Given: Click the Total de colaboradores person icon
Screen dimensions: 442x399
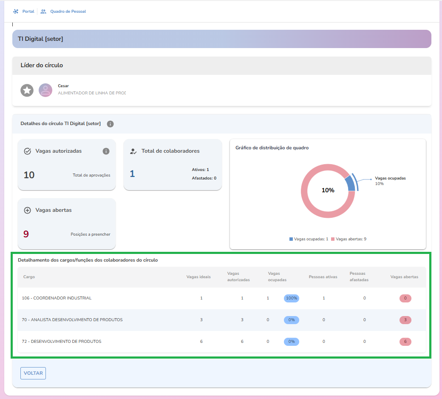Looking at the screenshot, I should tap(133, 151).
